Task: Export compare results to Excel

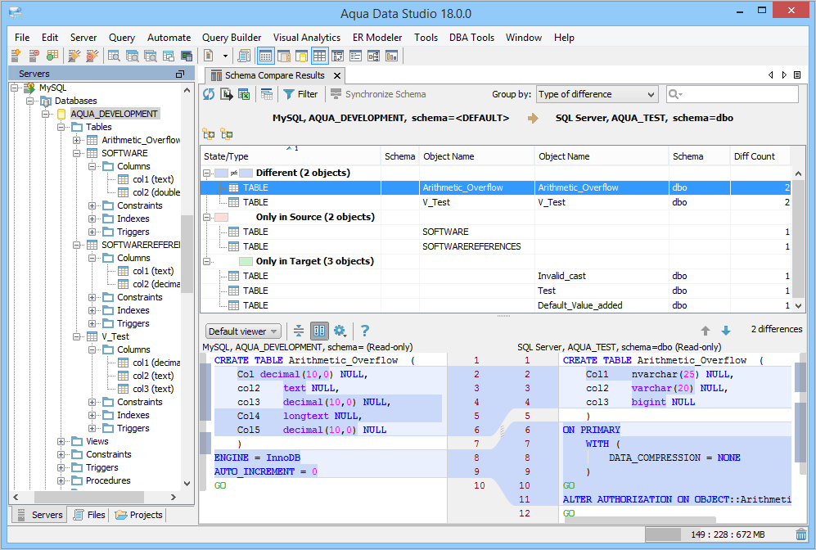Action: tap(244, 94)
